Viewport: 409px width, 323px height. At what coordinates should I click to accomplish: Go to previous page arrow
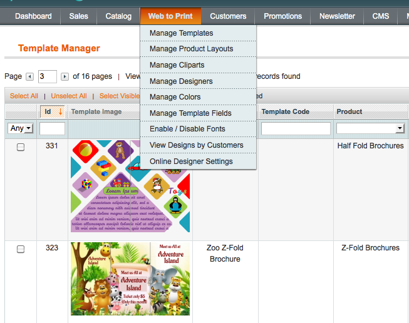click(x=29, y=76)
